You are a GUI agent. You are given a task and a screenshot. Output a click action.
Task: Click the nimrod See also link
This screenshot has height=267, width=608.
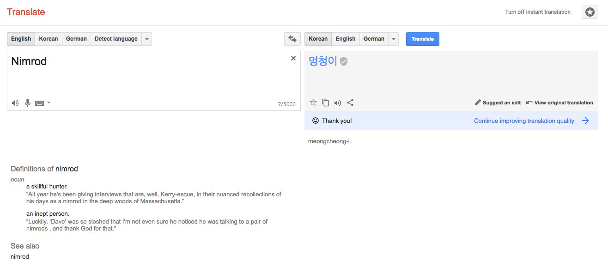point(20,256)
